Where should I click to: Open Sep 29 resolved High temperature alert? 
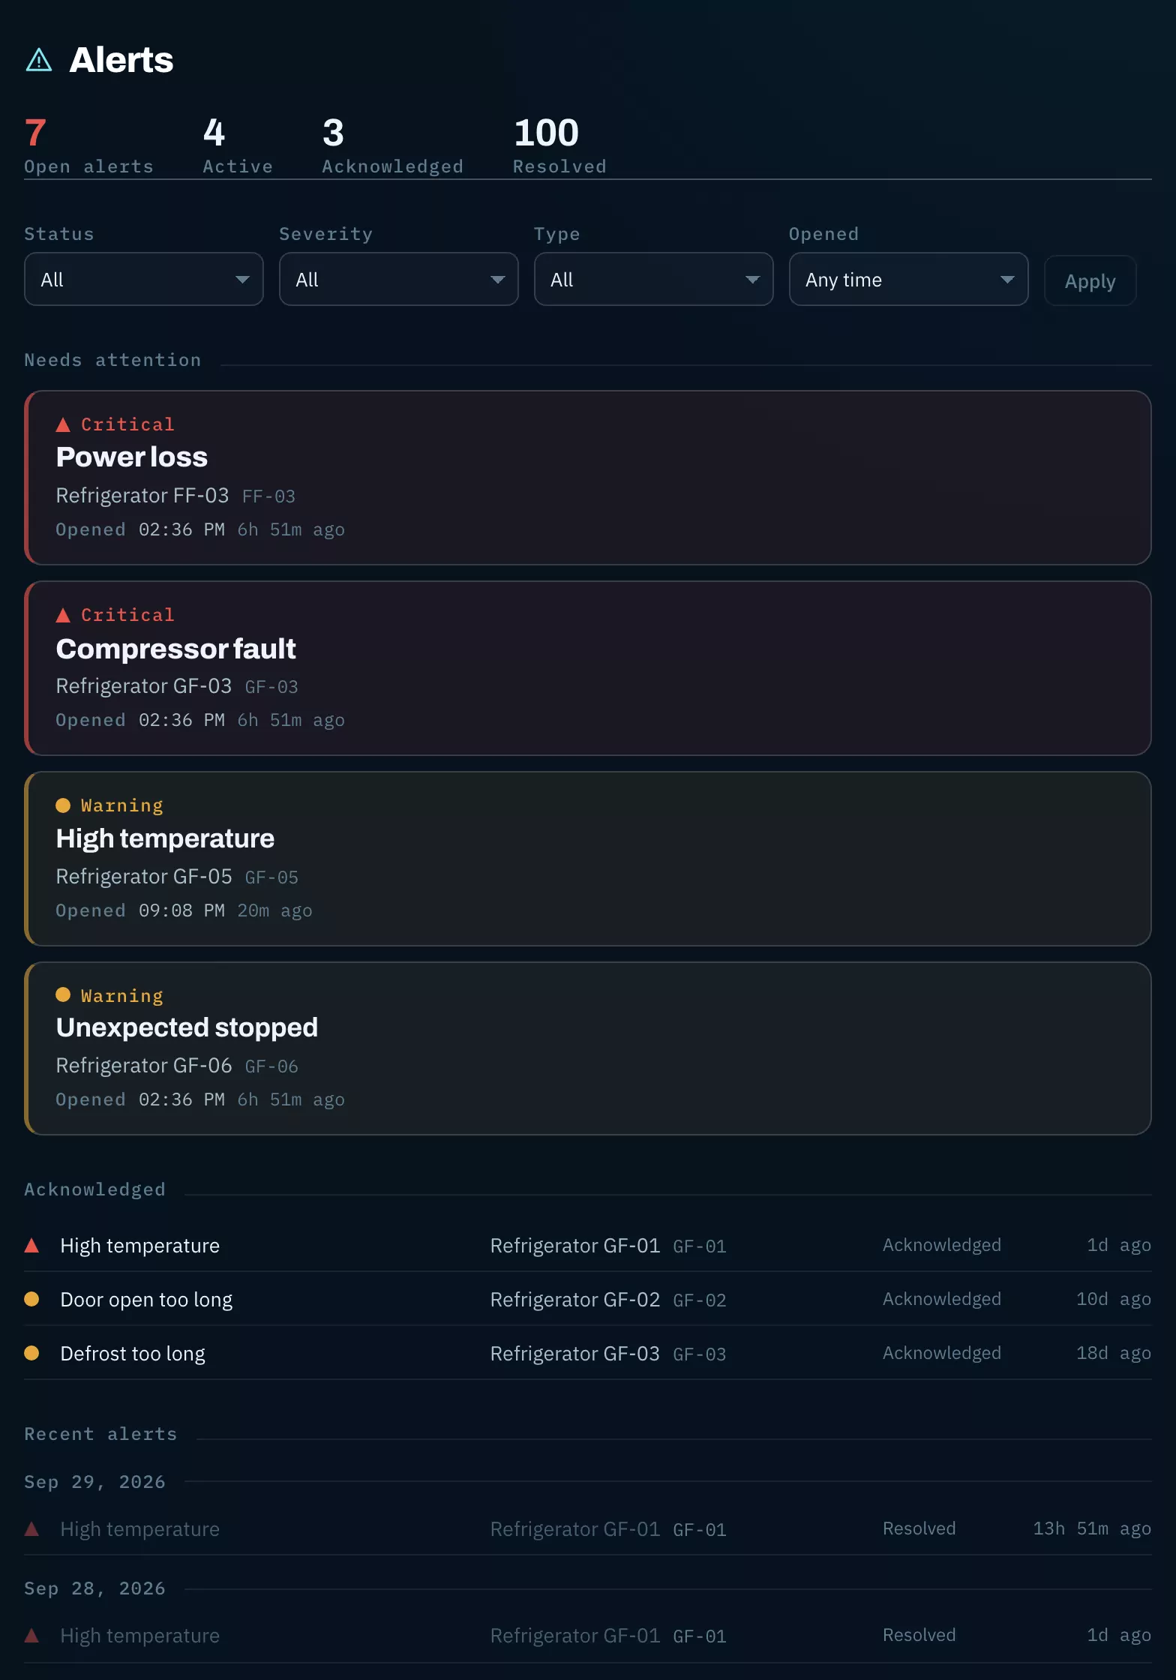588,1528
